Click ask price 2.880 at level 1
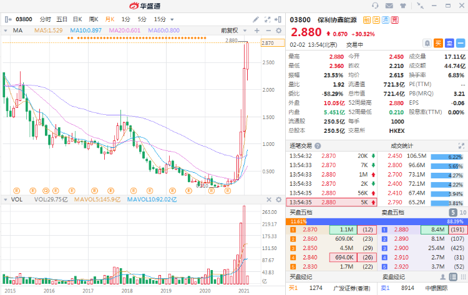This screenshot has height=295, width=468. [401, 230]
